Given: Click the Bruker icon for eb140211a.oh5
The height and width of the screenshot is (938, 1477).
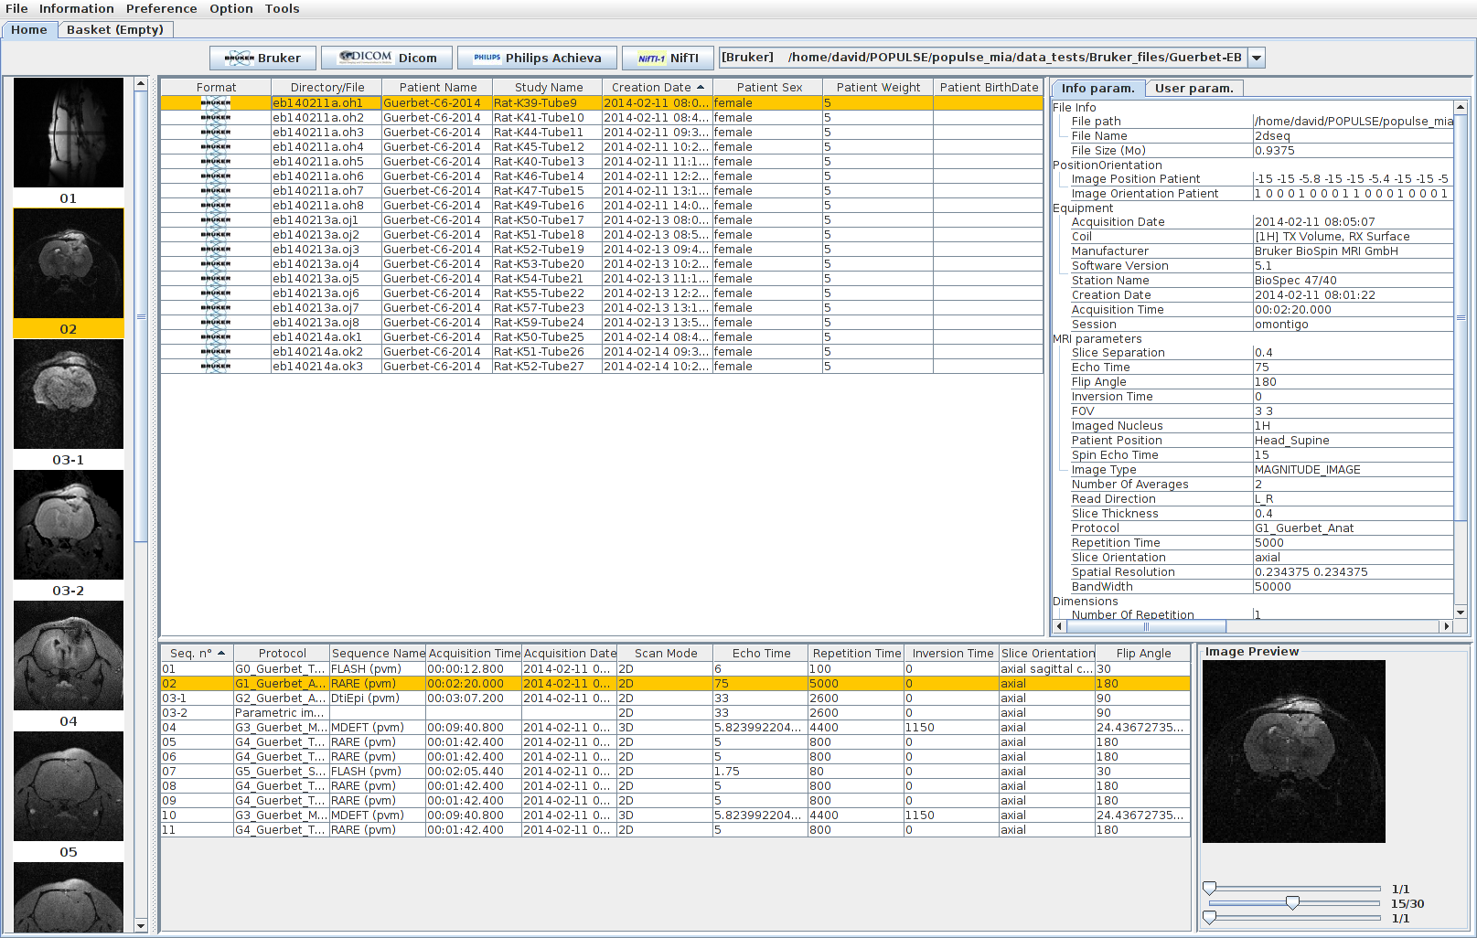Looking at the screenshot, I should point(216,161).
